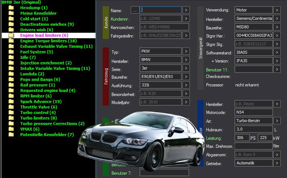This screenshot has height=178, width=287.
Task: Click Leistung kW field showing 225
Action: [265, 138]
